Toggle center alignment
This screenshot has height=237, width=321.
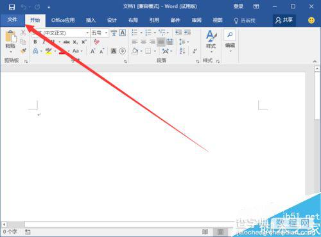click(x=143, y=42)
